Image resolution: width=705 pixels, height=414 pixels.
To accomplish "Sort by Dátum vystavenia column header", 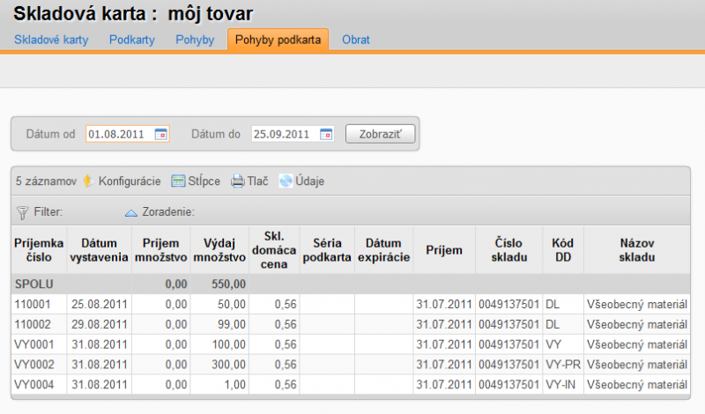I will pyautogui.click(x=99, y=250).
